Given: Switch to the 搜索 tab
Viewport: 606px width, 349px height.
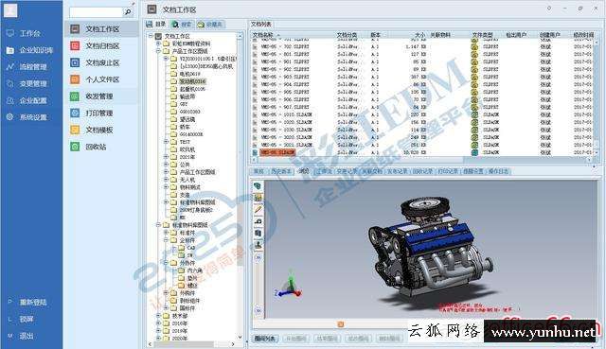Looking at the screenshot, I should (182, 25).
